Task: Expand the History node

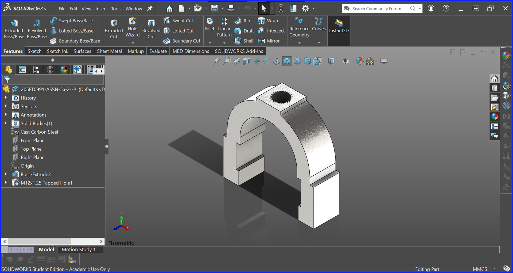Action: 6,98
